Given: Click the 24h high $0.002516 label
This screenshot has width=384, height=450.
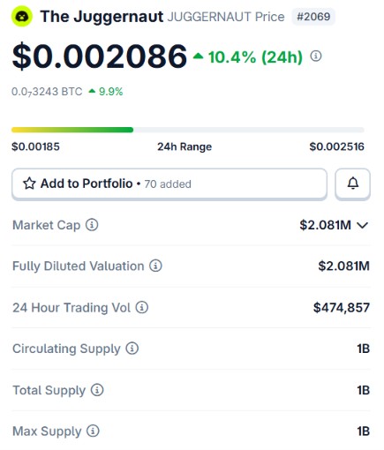Looking at the screenshot, I should click(x=337, y=146).
